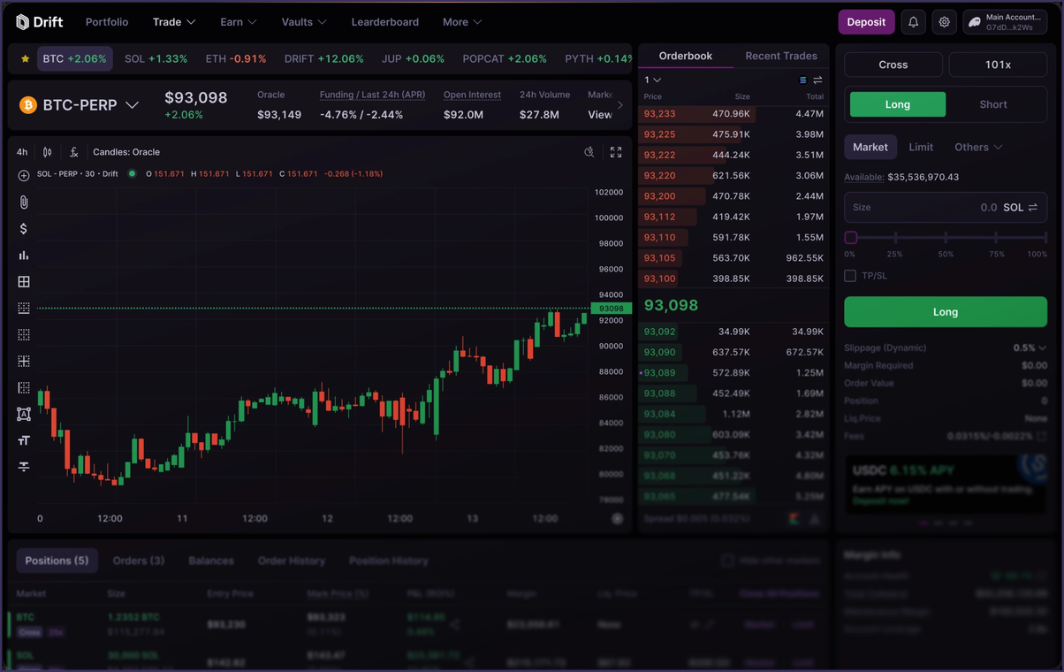Open the candlestick chart type icon
1064x672 pixels.
pyautogui.click(x=48, y=152)
